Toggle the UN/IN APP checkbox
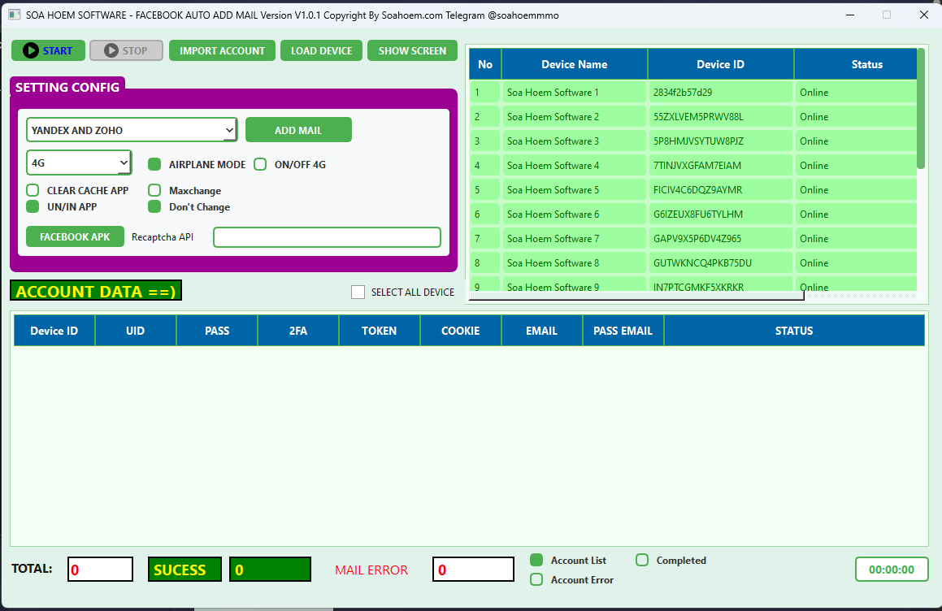This screenshot has height=611, width=942. click(33, 206)
